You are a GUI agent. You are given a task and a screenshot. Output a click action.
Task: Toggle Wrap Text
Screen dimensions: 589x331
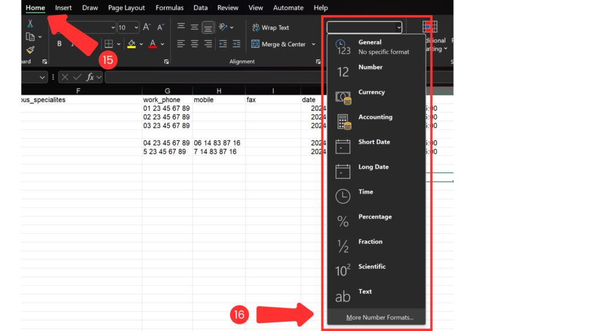270,28
